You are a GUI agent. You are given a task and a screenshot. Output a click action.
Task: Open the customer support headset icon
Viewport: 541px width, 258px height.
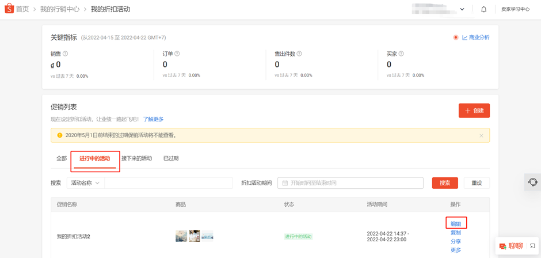(532, 182)
